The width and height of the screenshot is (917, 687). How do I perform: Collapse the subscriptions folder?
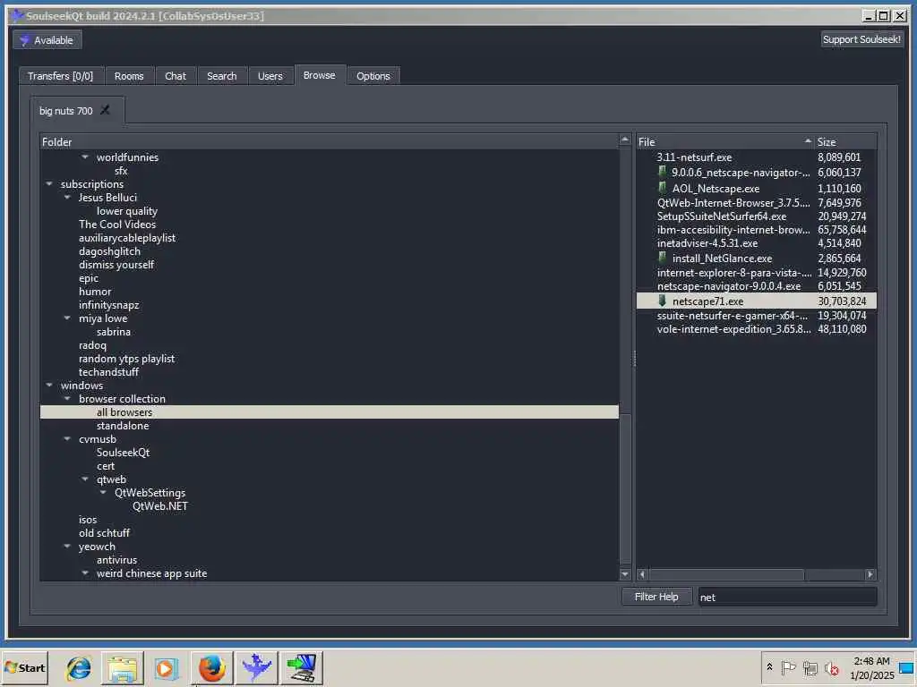point(49,184)
